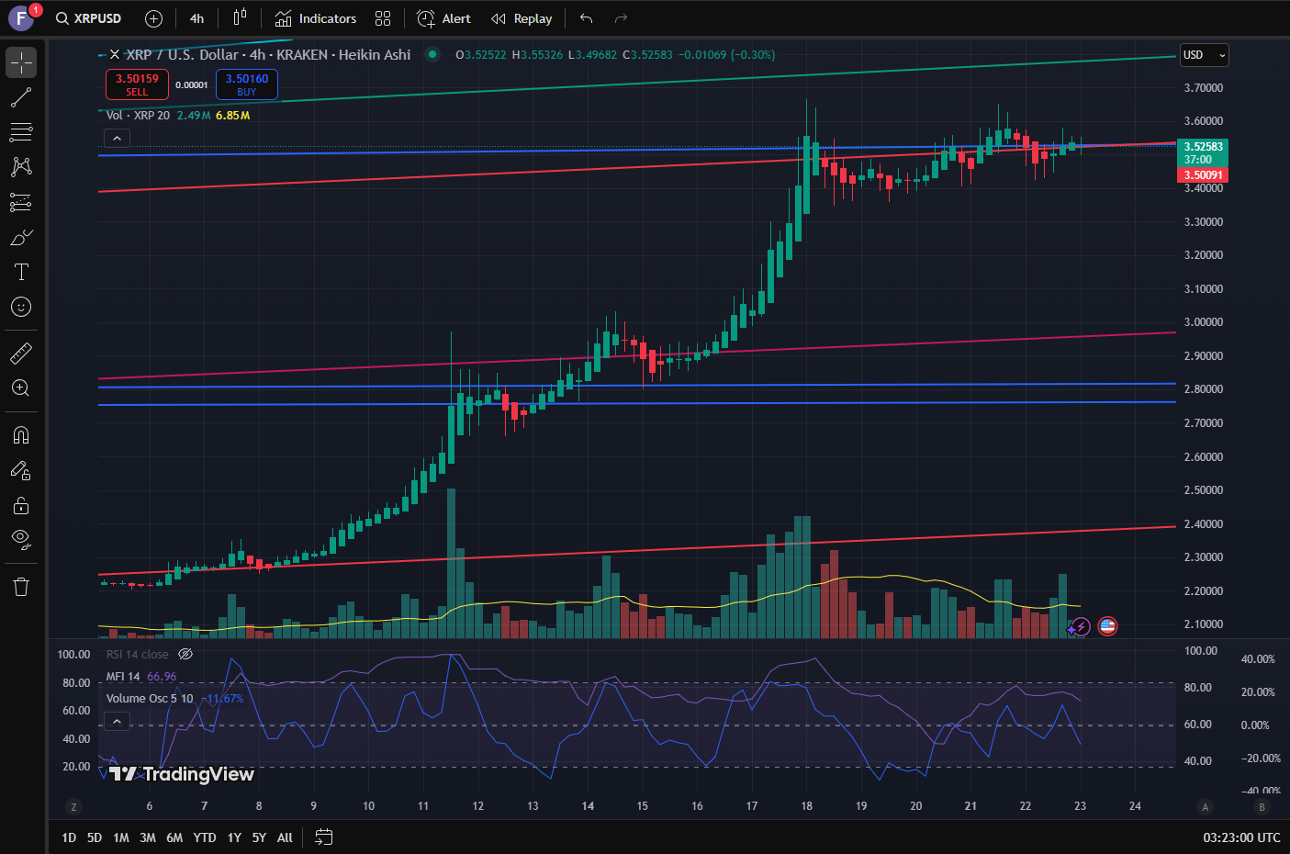Toggle stay in drawing mode
The image size is (1290, 854).
click(x=21, y=470)
